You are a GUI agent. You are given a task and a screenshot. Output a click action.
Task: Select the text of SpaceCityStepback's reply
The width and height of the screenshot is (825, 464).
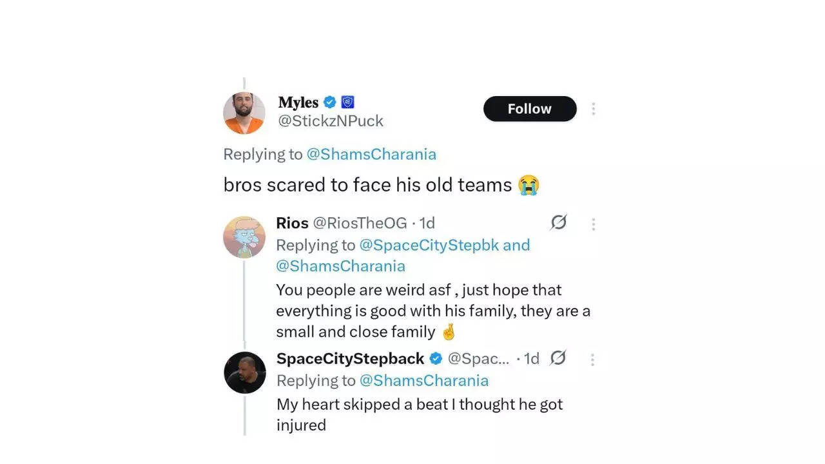[419, 414]
